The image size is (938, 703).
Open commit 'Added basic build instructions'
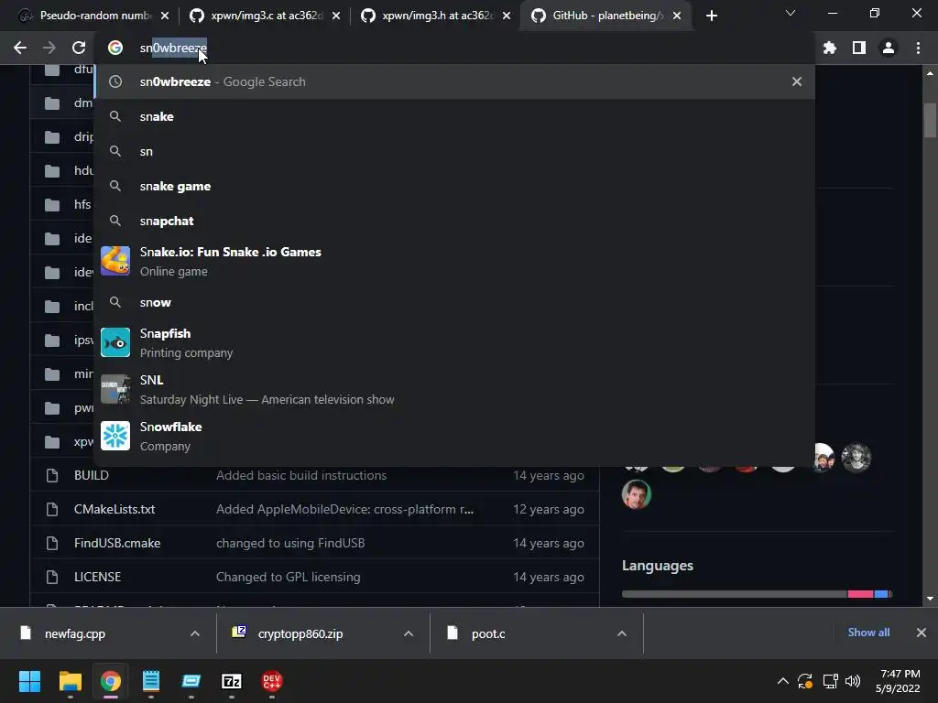tap(301, 475)
